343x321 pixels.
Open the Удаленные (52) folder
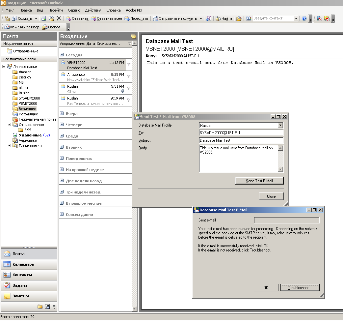31,135
